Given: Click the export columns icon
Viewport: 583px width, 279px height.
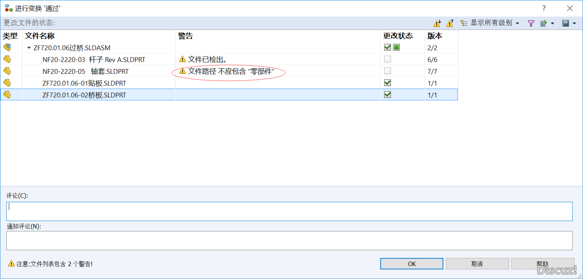Looking at the screenshot, I should coord(543,23).
